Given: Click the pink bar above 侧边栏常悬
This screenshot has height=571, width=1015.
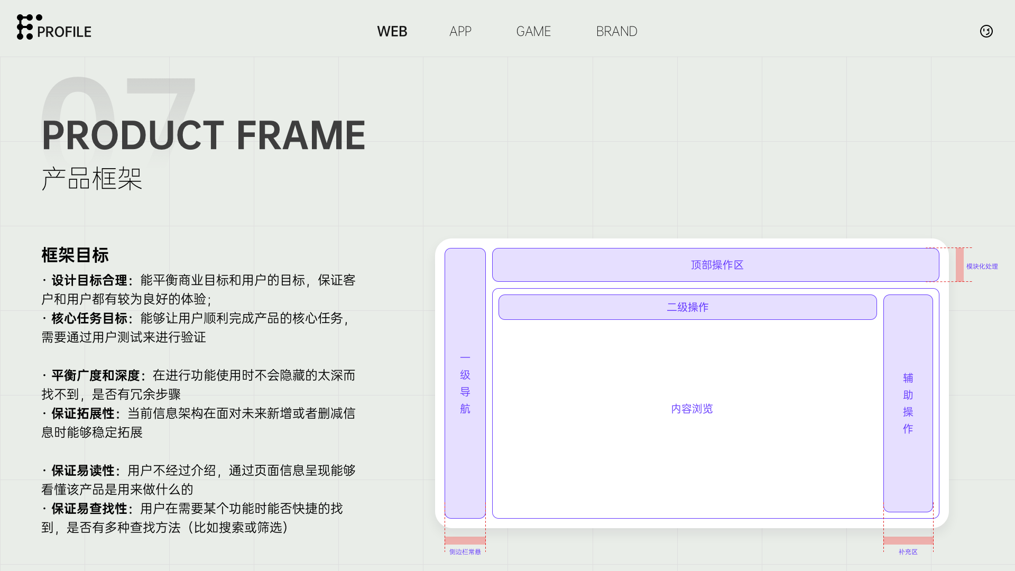Looking at the screenshot, I should coord(465,540).
